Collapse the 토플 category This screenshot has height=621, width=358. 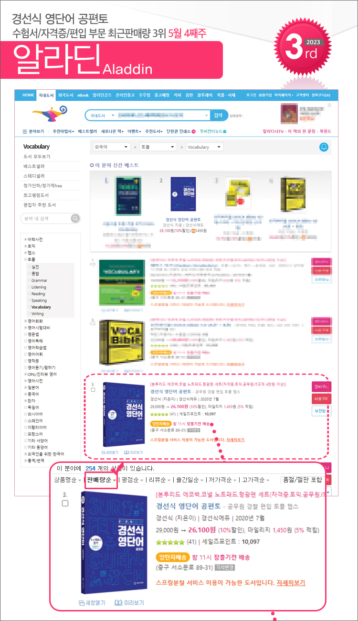pos(26,259)
